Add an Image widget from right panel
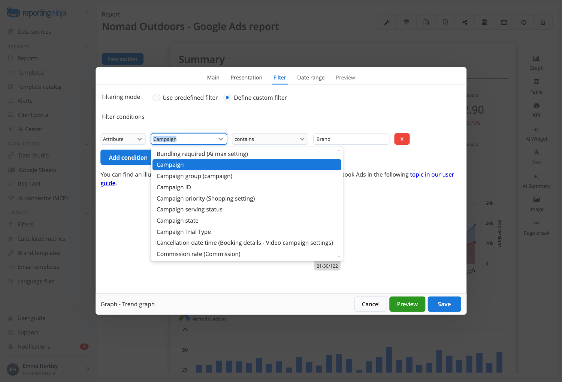This screenshot has height=382, width=562. 537,204
